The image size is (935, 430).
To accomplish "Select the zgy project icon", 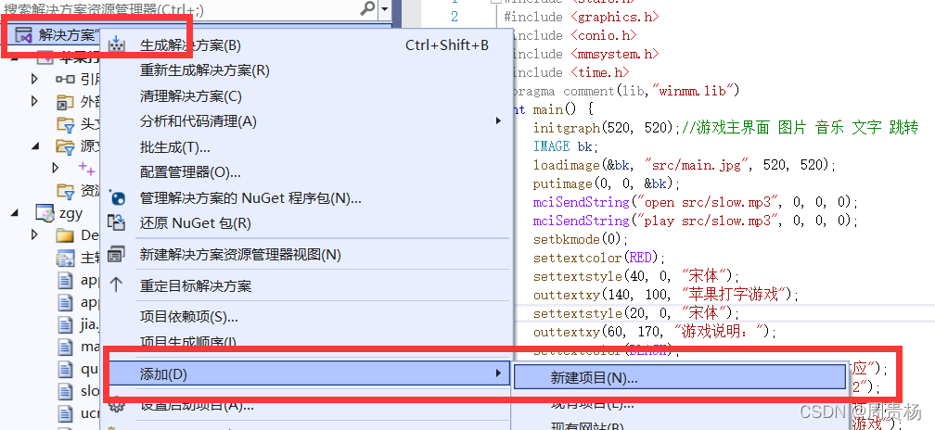I will click(x=45, y=212).
